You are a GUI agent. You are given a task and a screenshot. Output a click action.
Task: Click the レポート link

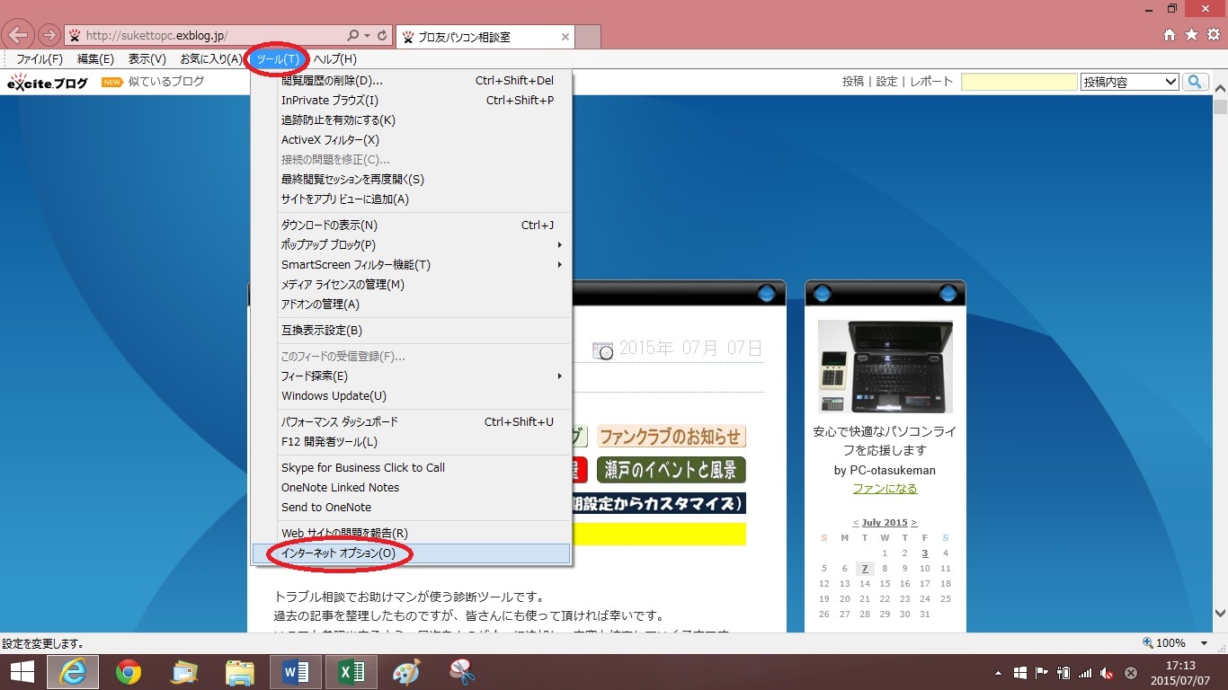tap(931, 82)
